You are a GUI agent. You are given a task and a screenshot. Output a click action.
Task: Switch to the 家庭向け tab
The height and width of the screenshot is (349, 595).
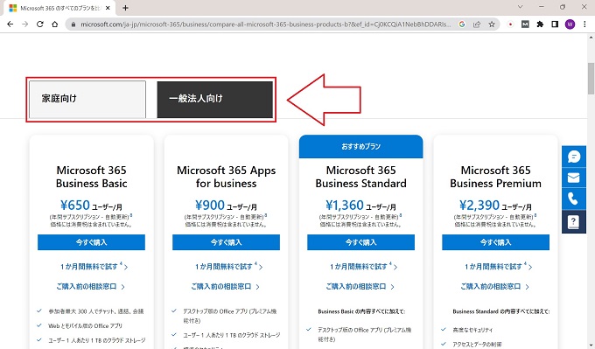87,99
